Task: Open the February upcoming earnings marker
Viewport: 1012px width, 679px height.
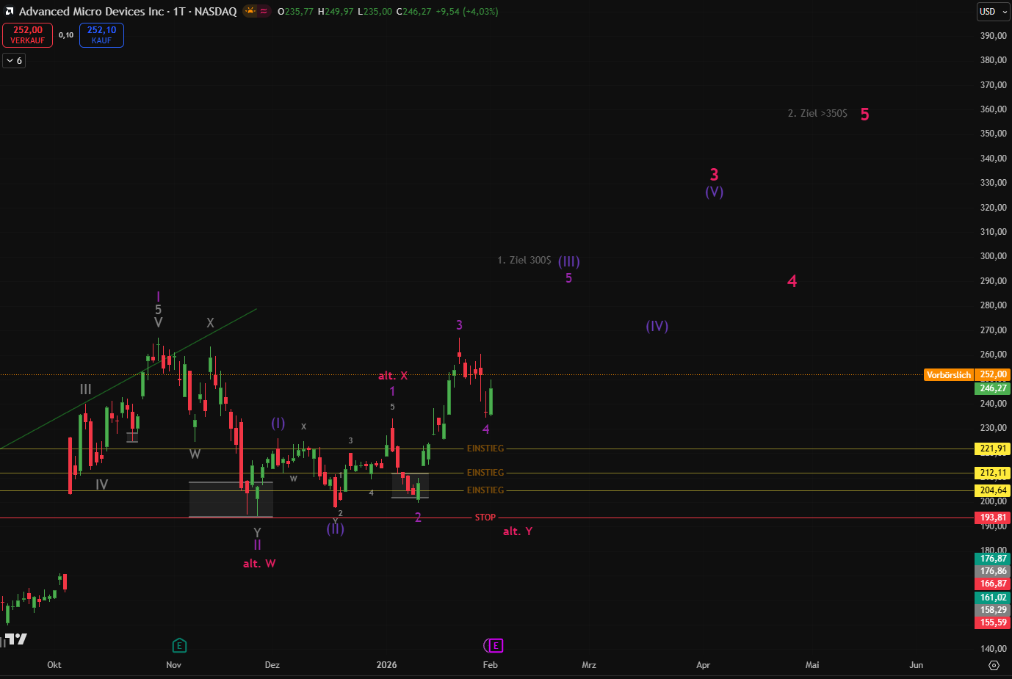Action: point(496,646)
